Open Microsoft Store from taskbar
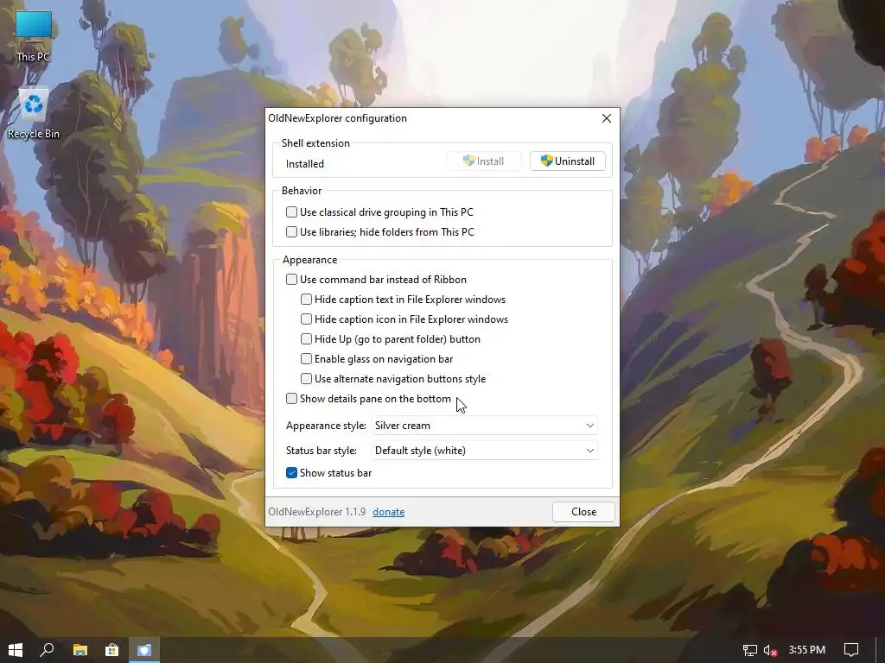Viewport: 885px width, 663px height. [x=111, y=650]
